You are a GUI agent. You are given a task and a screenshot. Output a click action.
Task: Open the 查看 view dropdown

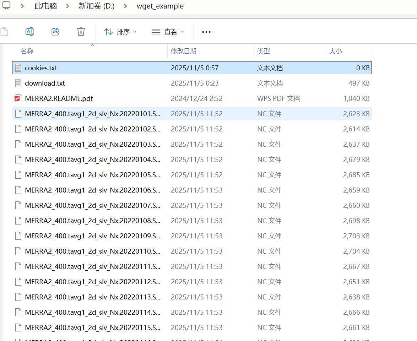click(168, 32)
